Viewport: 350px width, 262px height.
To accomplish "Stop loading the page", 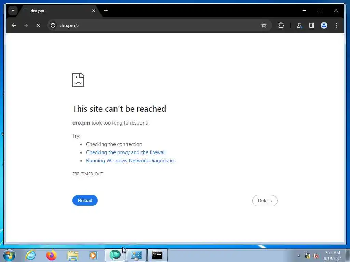I will point(38,25).
